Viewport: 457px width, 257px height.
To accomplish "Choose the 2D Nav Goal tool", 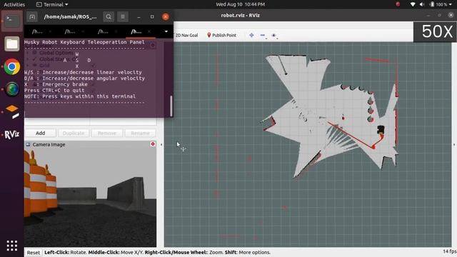I will (x=186, y=35).
